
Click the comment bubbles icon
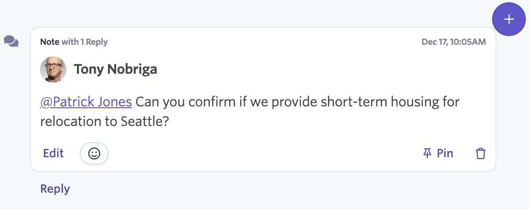11,42
